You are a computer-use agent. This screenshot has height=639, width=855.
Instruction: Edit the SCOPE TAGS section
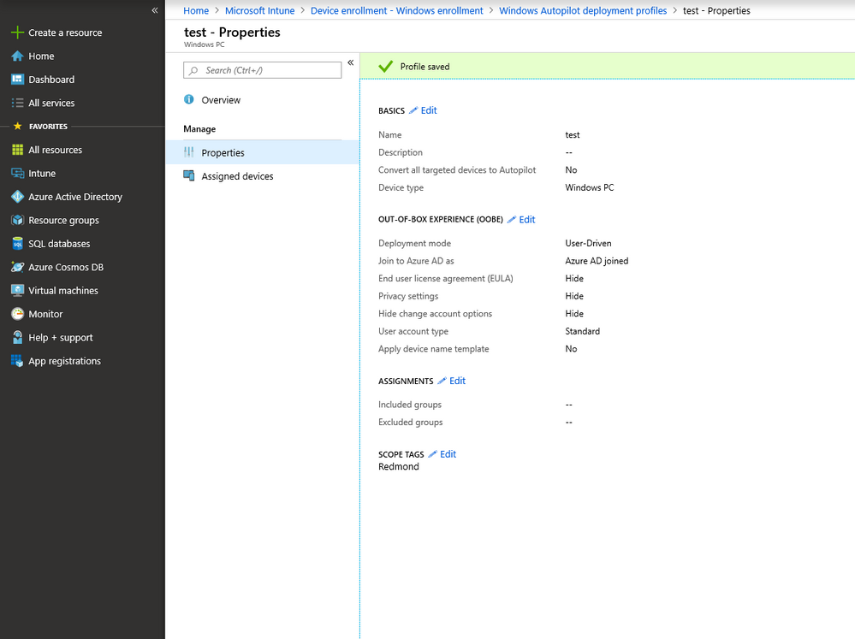[448, 454]
